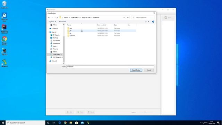The width and height of the screenshot is (222, 125).
Task: Click the Reset button in Greenfoot window
Action: pyautogui.click(x=91, y=112)
